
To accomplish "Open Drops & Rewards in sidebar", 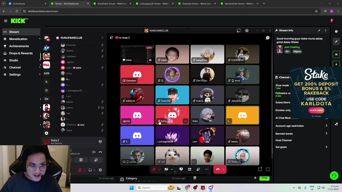I will click(21, 53).
